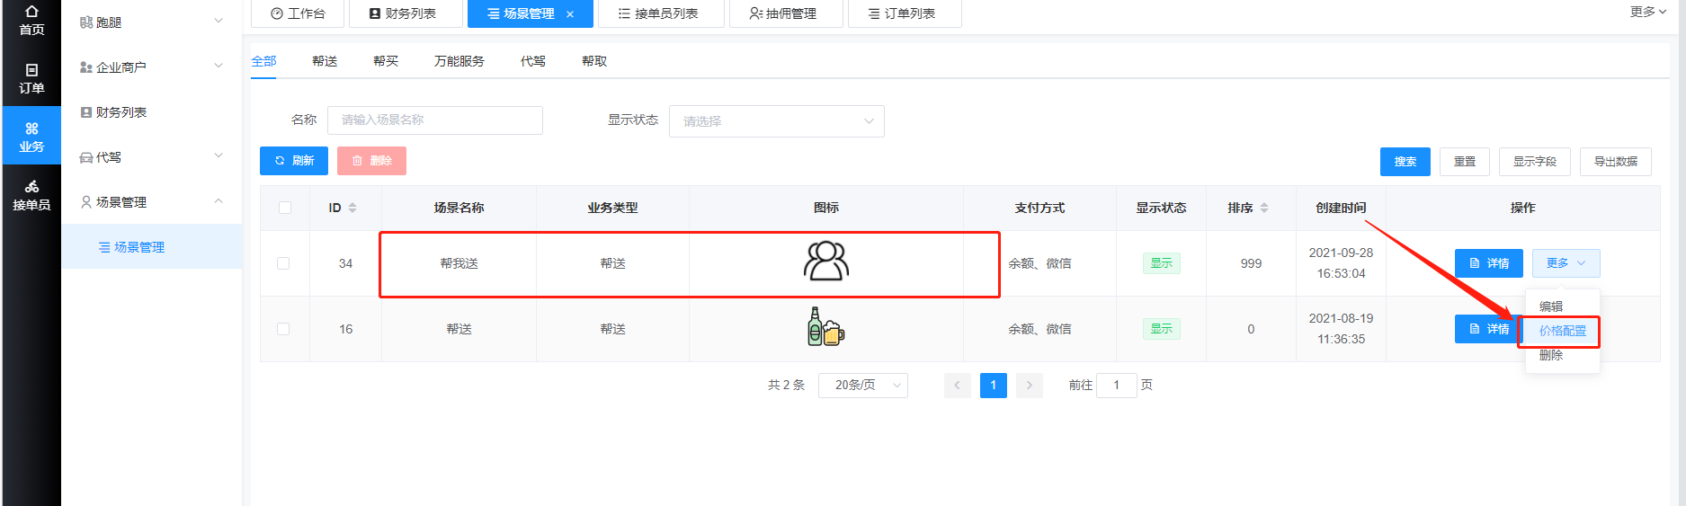Switch to the 财务列表 tab
1686x506 pixels.
click(x=406, y=13)
